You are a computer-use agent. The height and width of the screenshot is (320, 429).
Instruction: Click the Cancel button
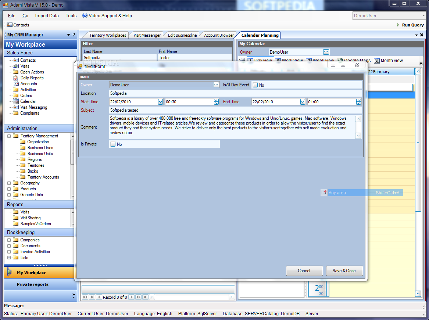304,271
